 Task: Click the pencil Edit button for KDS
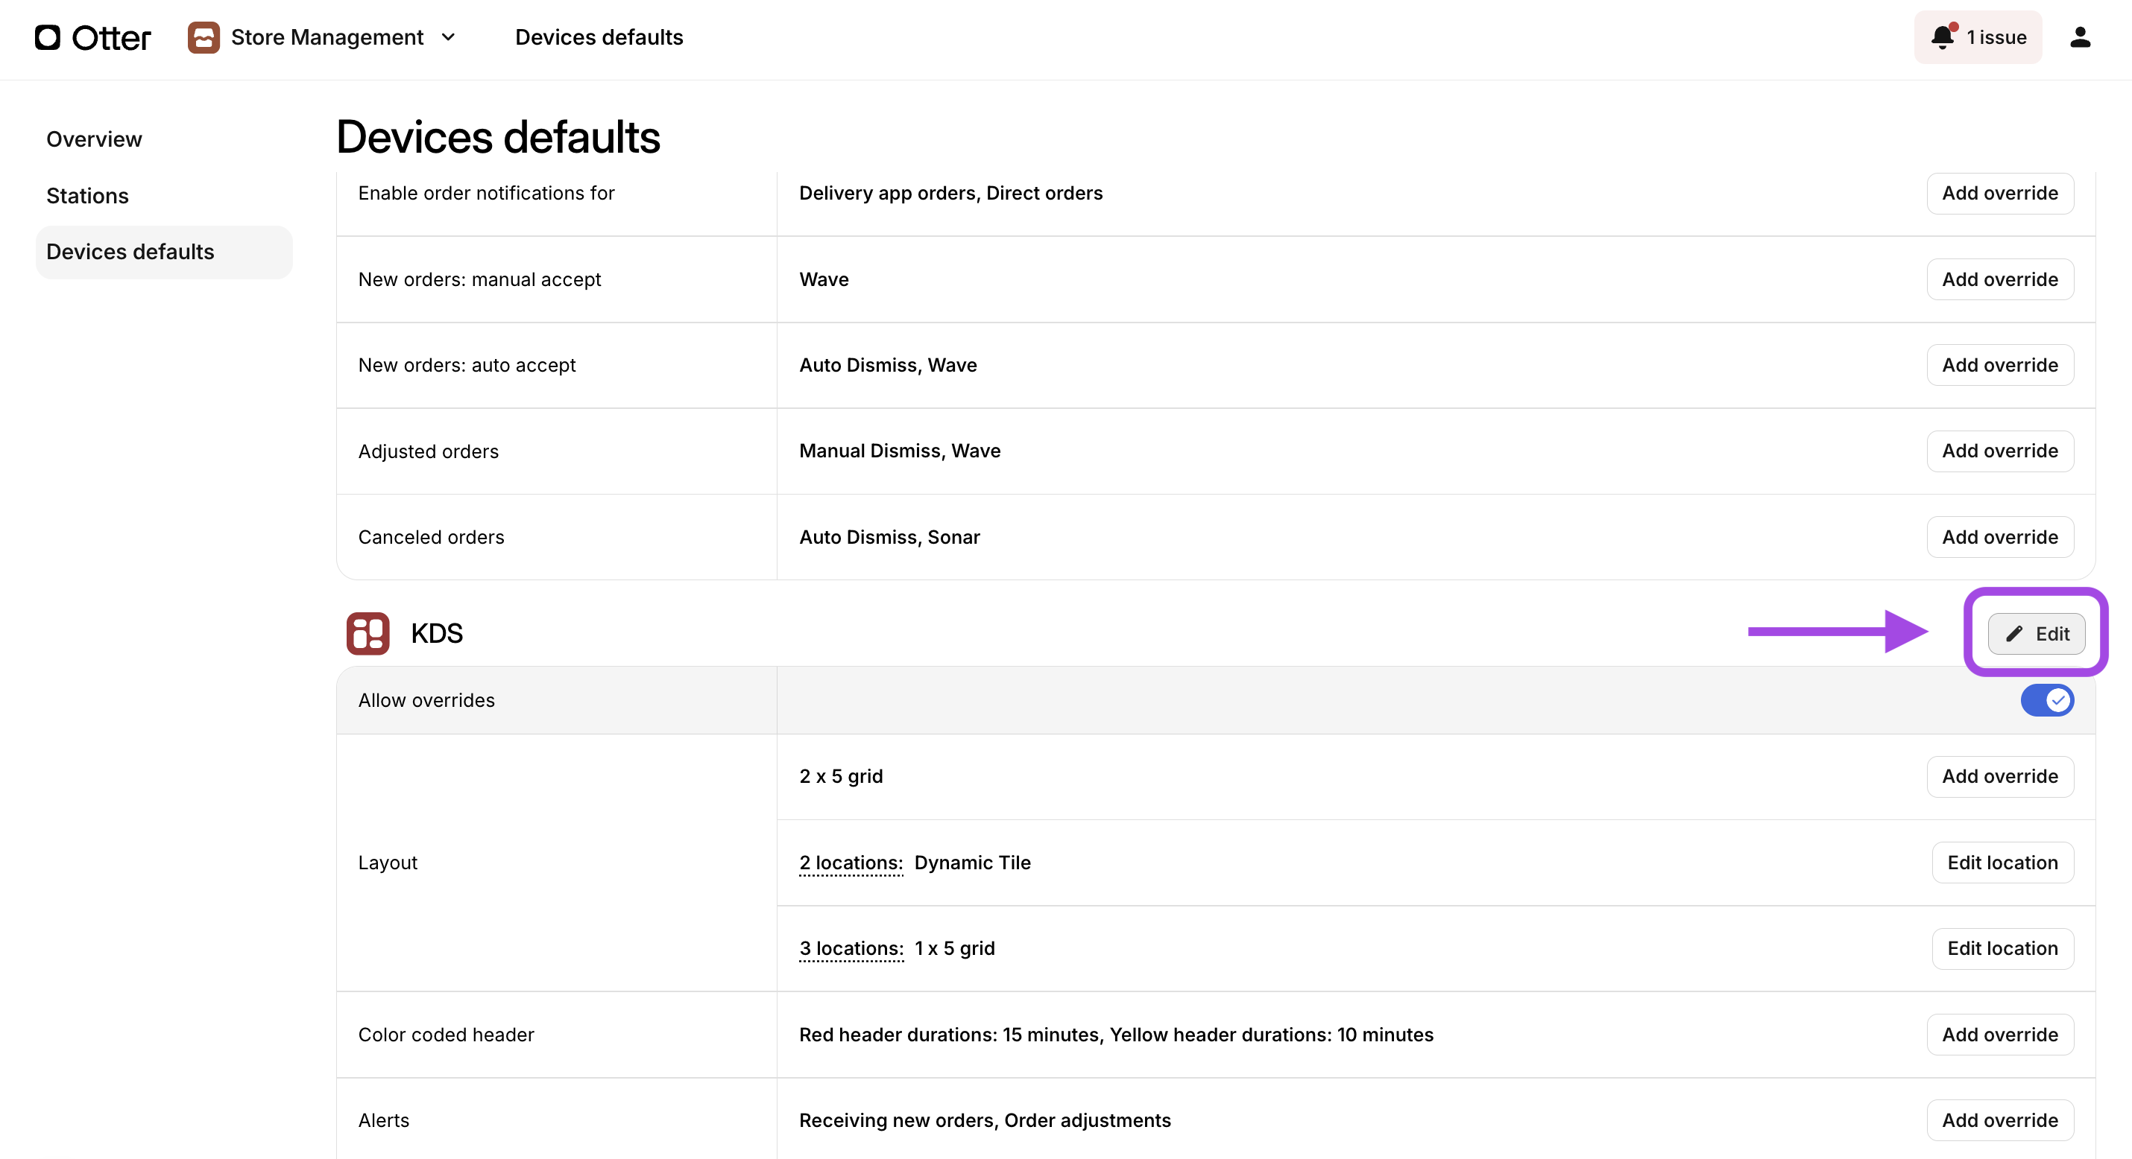click(x=2036, y=634)
